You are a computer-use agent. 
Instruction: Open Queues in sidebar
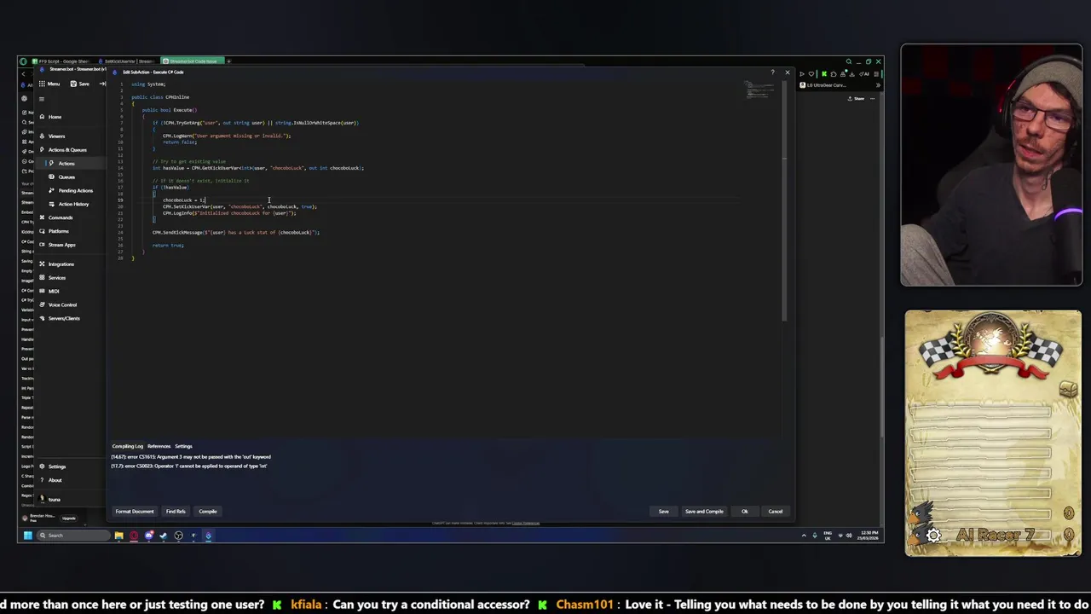click(66, 177)
